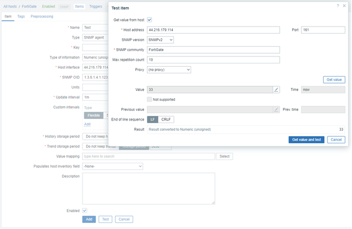The width and height of the screenshot is (352, 229).
Task: Open the All hosts breadcrumb link
Action: click(x=10, y=7)
